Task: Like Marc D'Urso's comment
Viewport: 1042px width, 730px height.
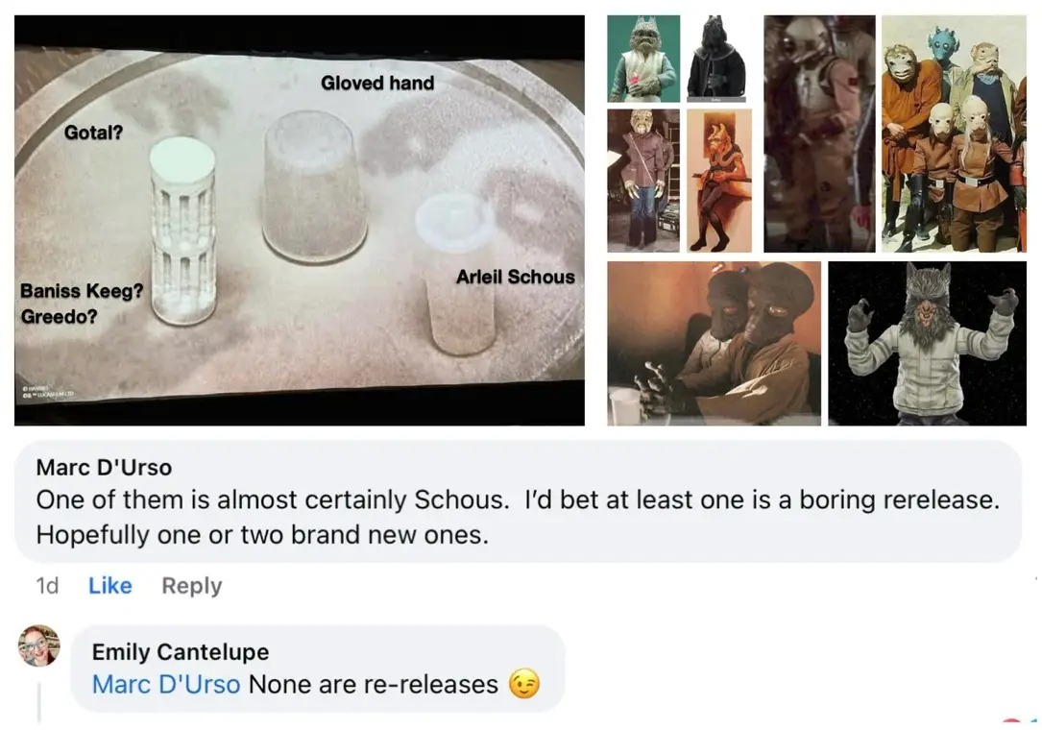Action: [109, 586]
